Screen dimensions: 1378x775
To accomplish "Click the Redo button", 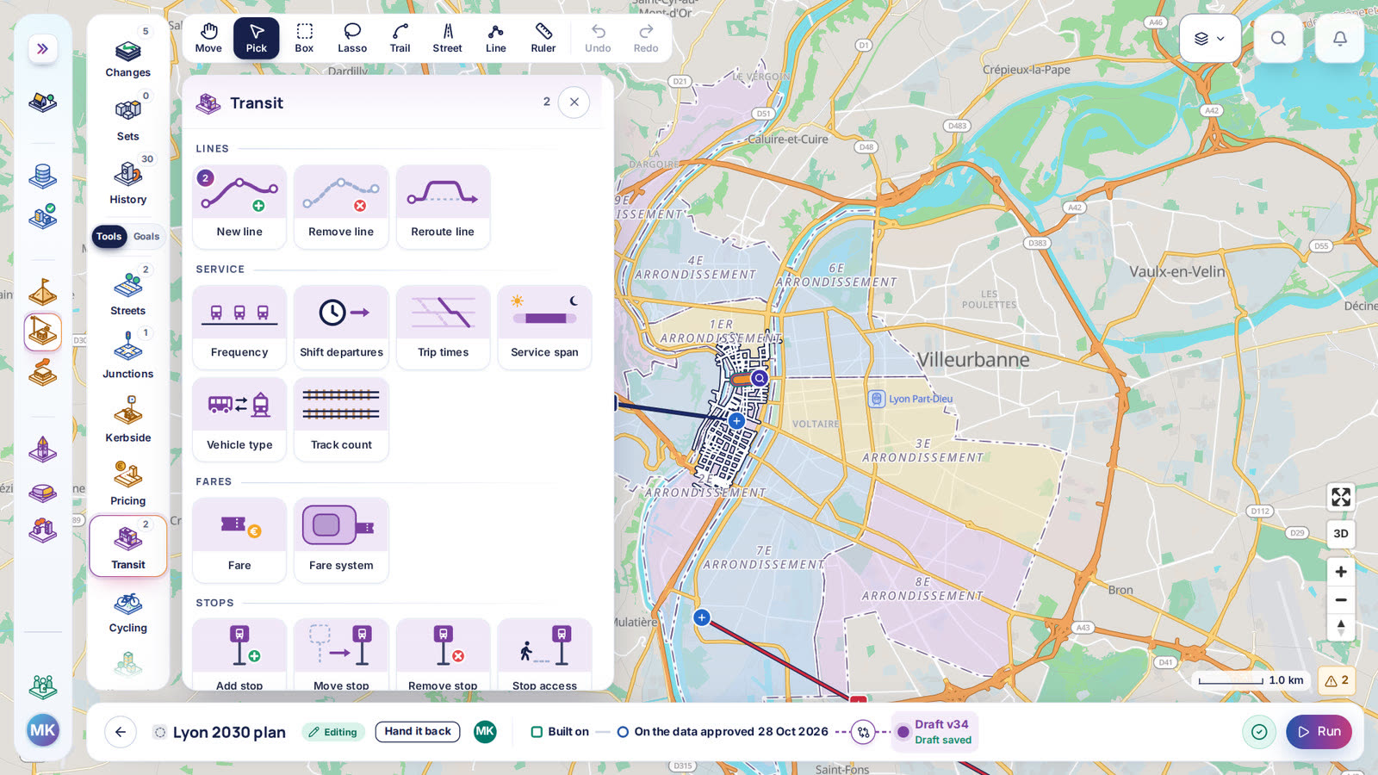I will (x=646, y=39).
